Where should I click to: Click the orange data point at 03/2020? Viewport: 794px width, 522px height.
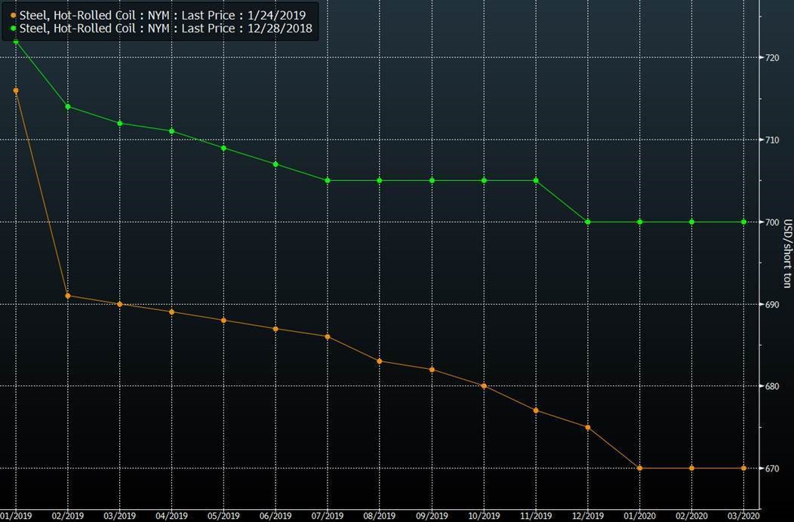[x=743, y=468]
